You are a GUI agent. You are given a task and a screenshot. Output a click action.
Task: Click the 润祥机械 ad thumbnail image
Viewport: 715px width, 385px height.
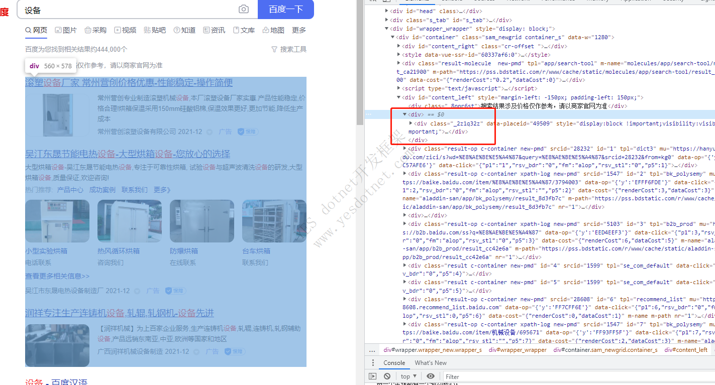tap(57, 345)
